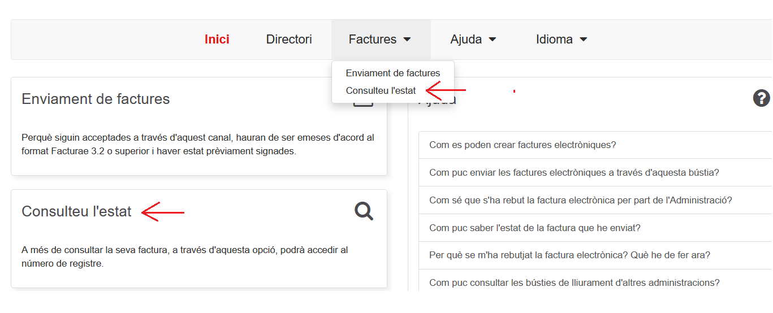This screenshot has width=773, height=313.
Task: Expand 'Com sé que s'ha rebut la factura' question
Action: click(x=580, y=200)
